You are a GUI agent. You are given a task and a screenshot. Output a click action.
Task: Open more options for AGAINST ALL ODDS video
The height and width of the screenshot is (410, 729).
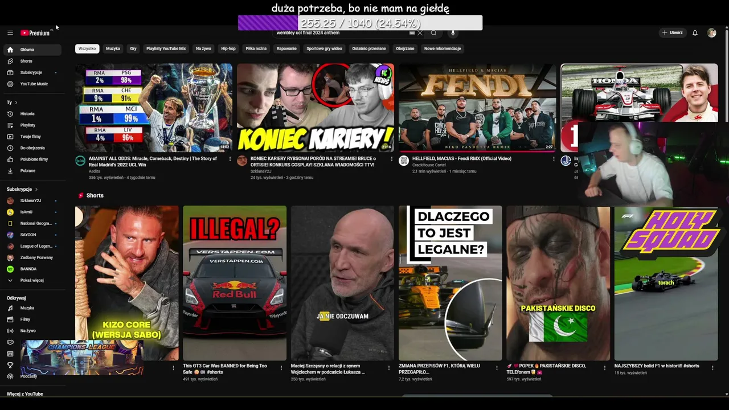(230, 159)
